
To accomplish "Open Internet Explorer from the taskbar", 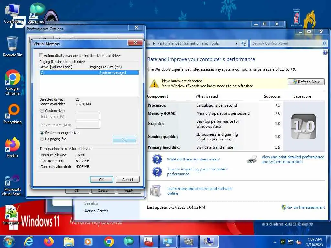I will click(28, 242).
